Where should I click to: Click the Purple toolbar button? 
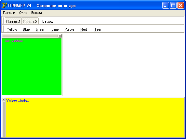pos(69,29)
